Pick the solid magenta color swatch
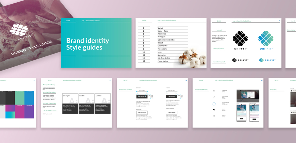296x143 pixels. click(20, 112)
